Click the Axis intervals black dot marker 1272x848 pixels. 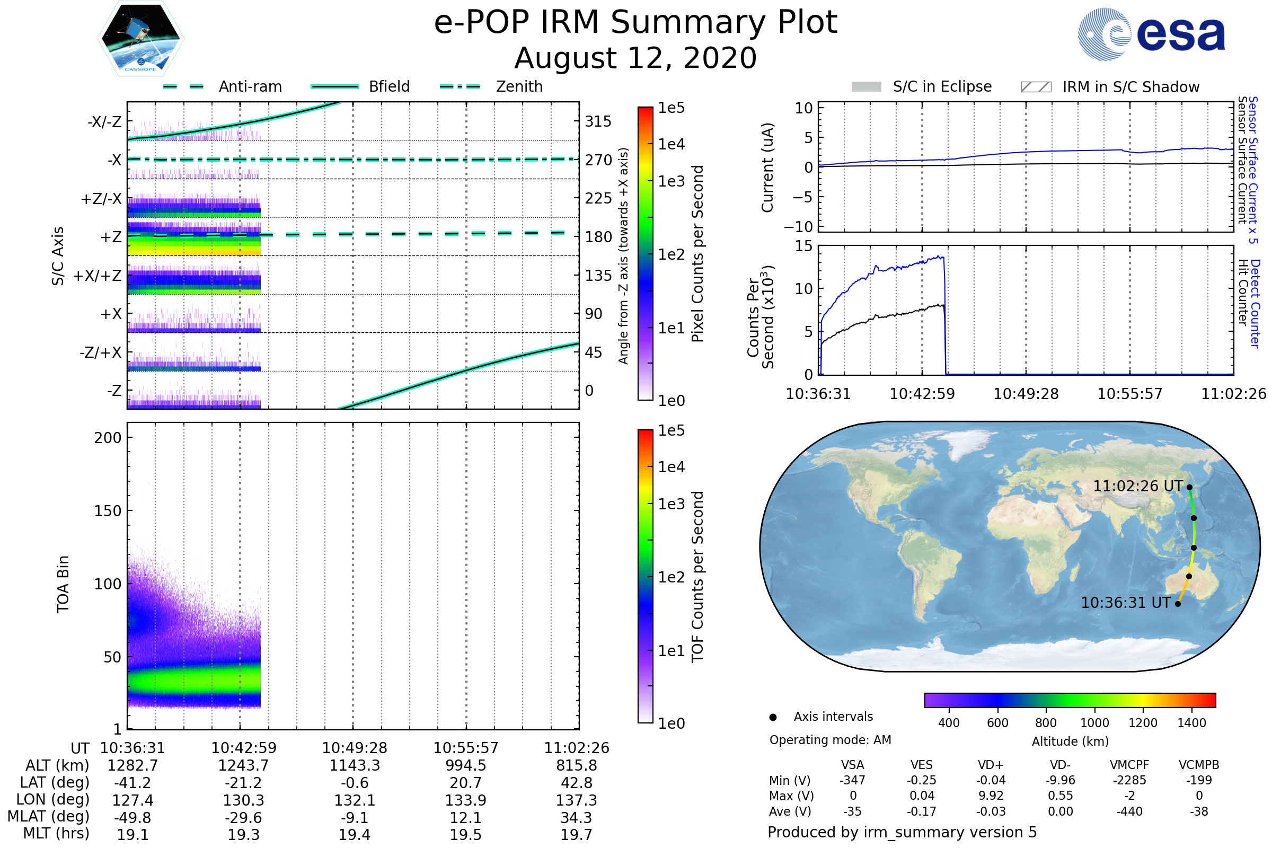click(773, 717)
